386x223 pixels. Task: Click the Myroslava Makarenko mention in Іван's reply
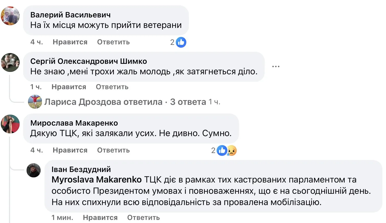pyautogui.click(x=97, y=180)
